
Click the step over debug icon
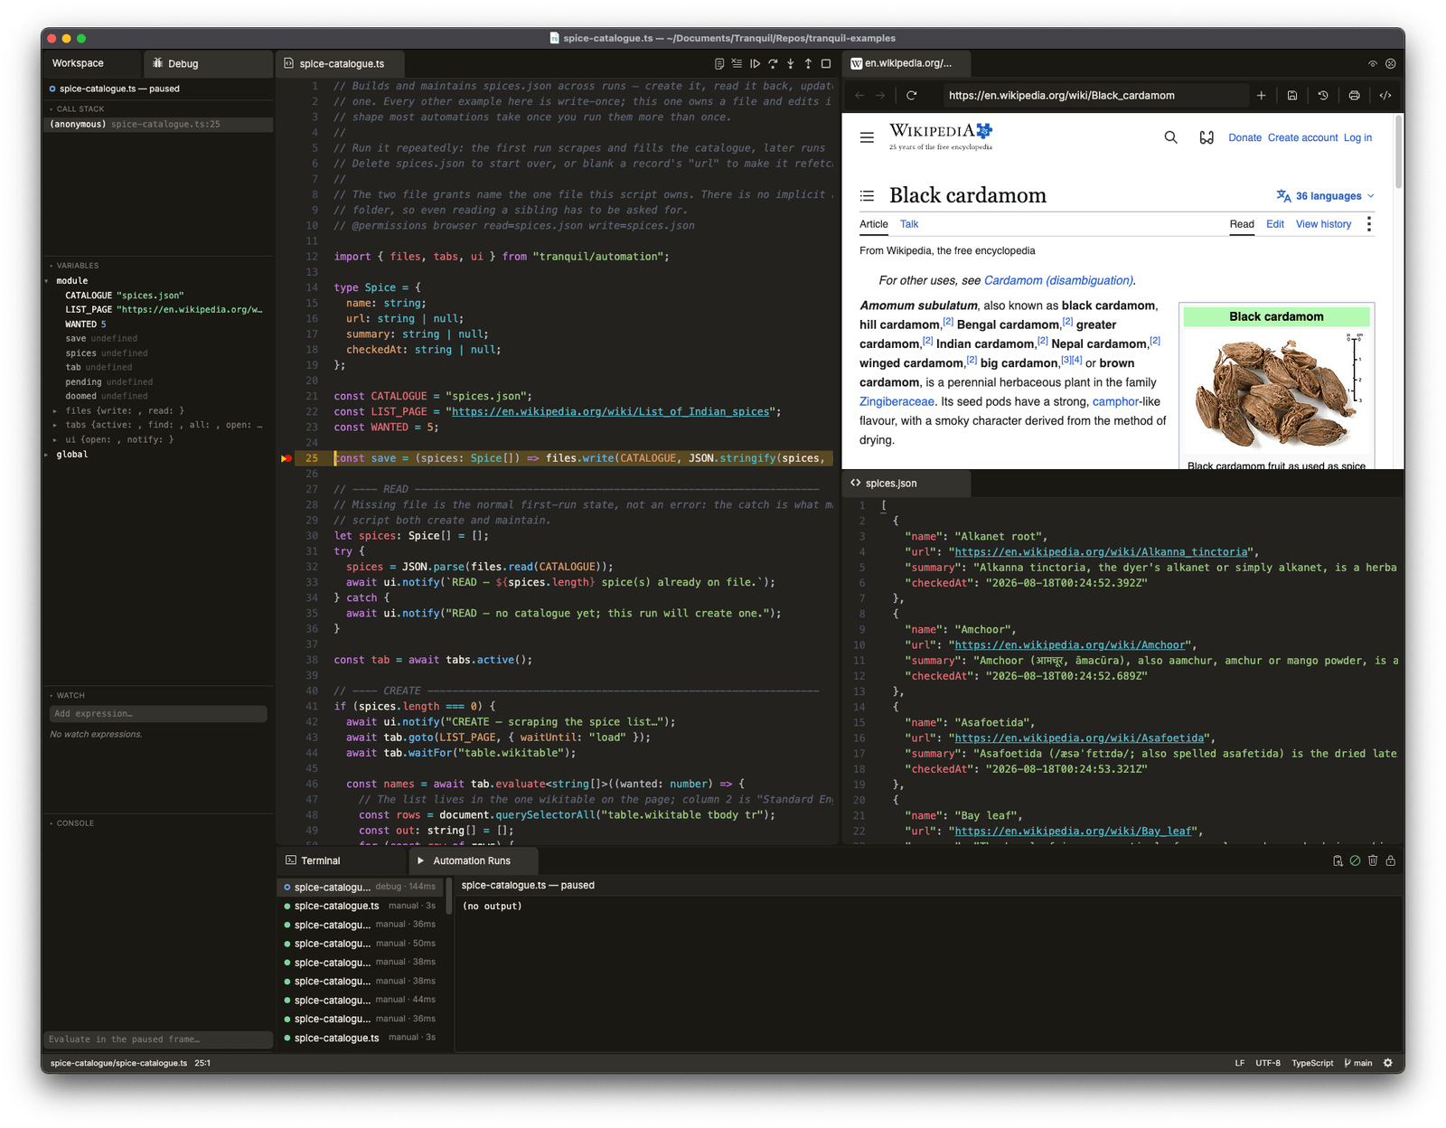[x=773, y=63]
